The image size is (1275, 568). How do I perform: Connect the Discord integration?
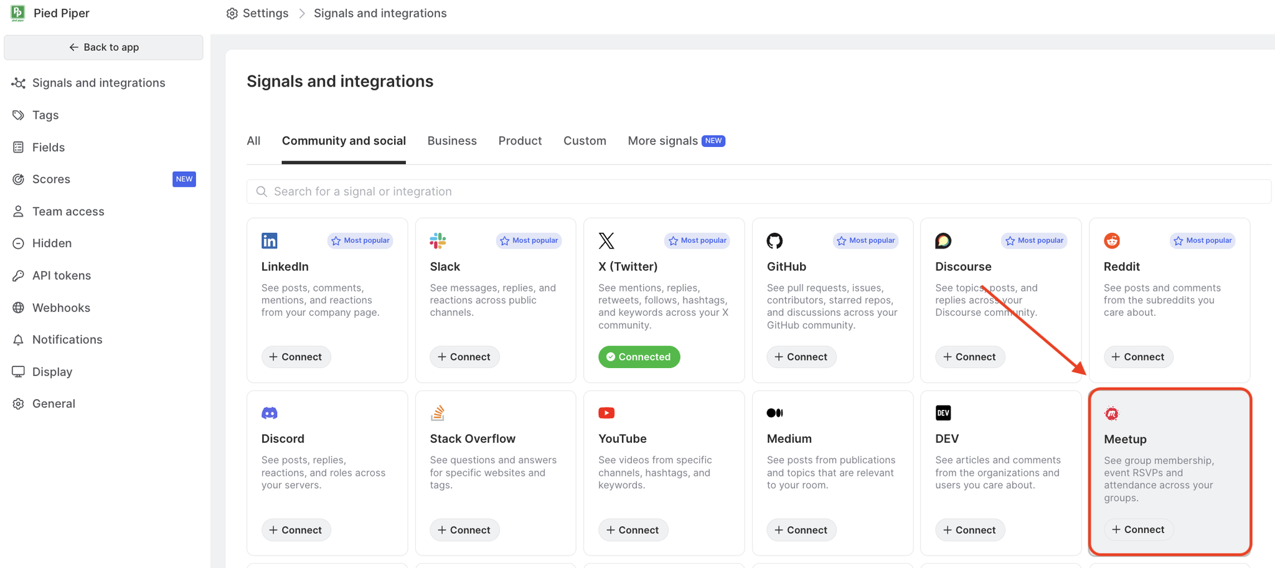coord(296,530)
